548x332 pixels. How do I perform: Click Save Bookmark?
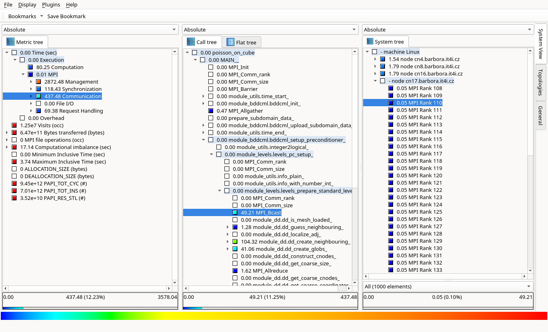[66, 17]
